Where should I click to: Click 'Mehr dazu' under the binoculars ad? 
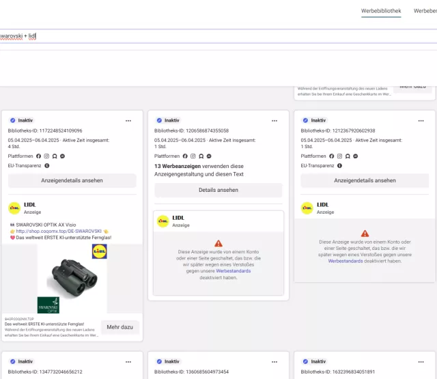[119, 327]
